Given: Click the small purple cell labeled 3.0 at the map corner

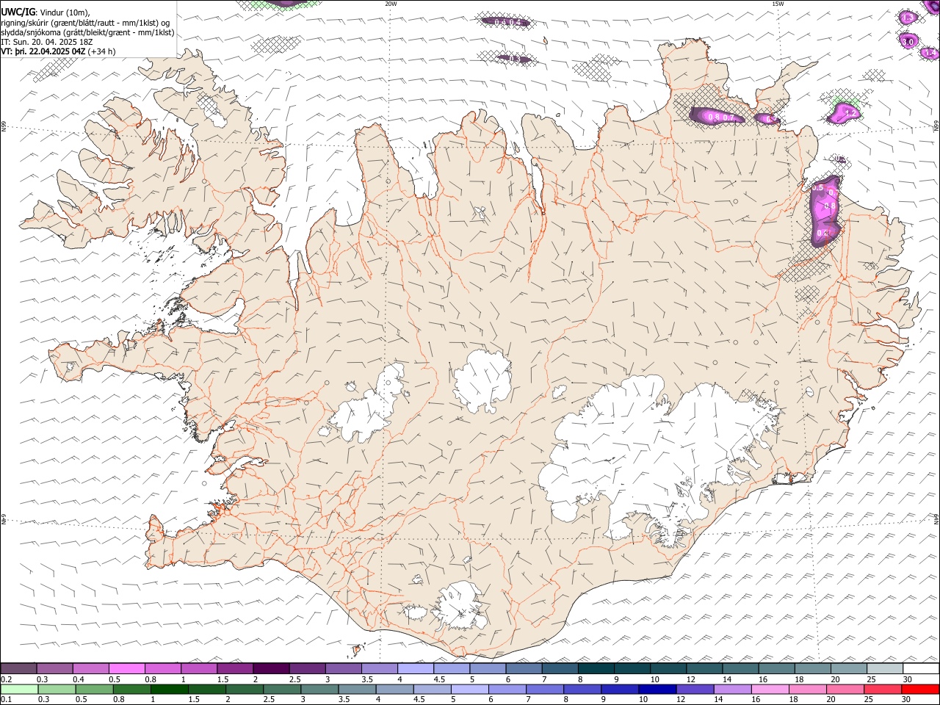Looking at the screenshot, I should click(x=909, y=40).
